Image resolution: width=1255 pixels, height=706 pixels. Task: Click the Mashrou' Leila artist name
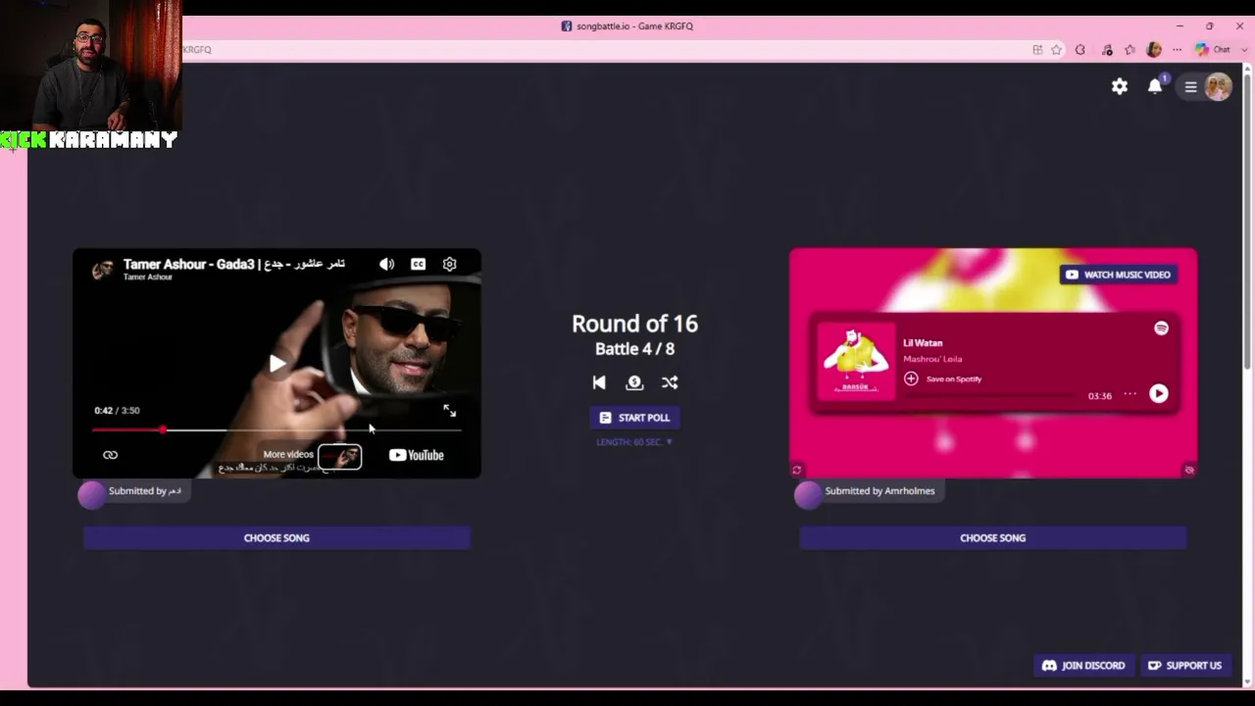[x=932, y=359]
